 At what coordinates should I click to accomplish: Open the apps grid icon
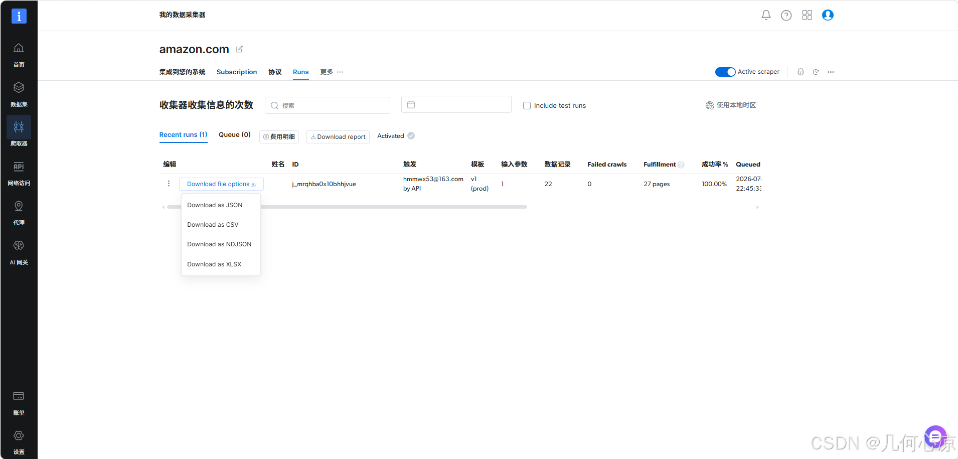(x=807, y=15)
